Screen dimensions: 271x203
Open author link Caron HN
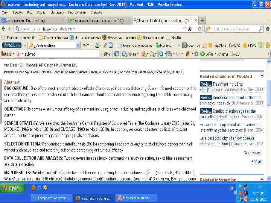pos(51,65)
